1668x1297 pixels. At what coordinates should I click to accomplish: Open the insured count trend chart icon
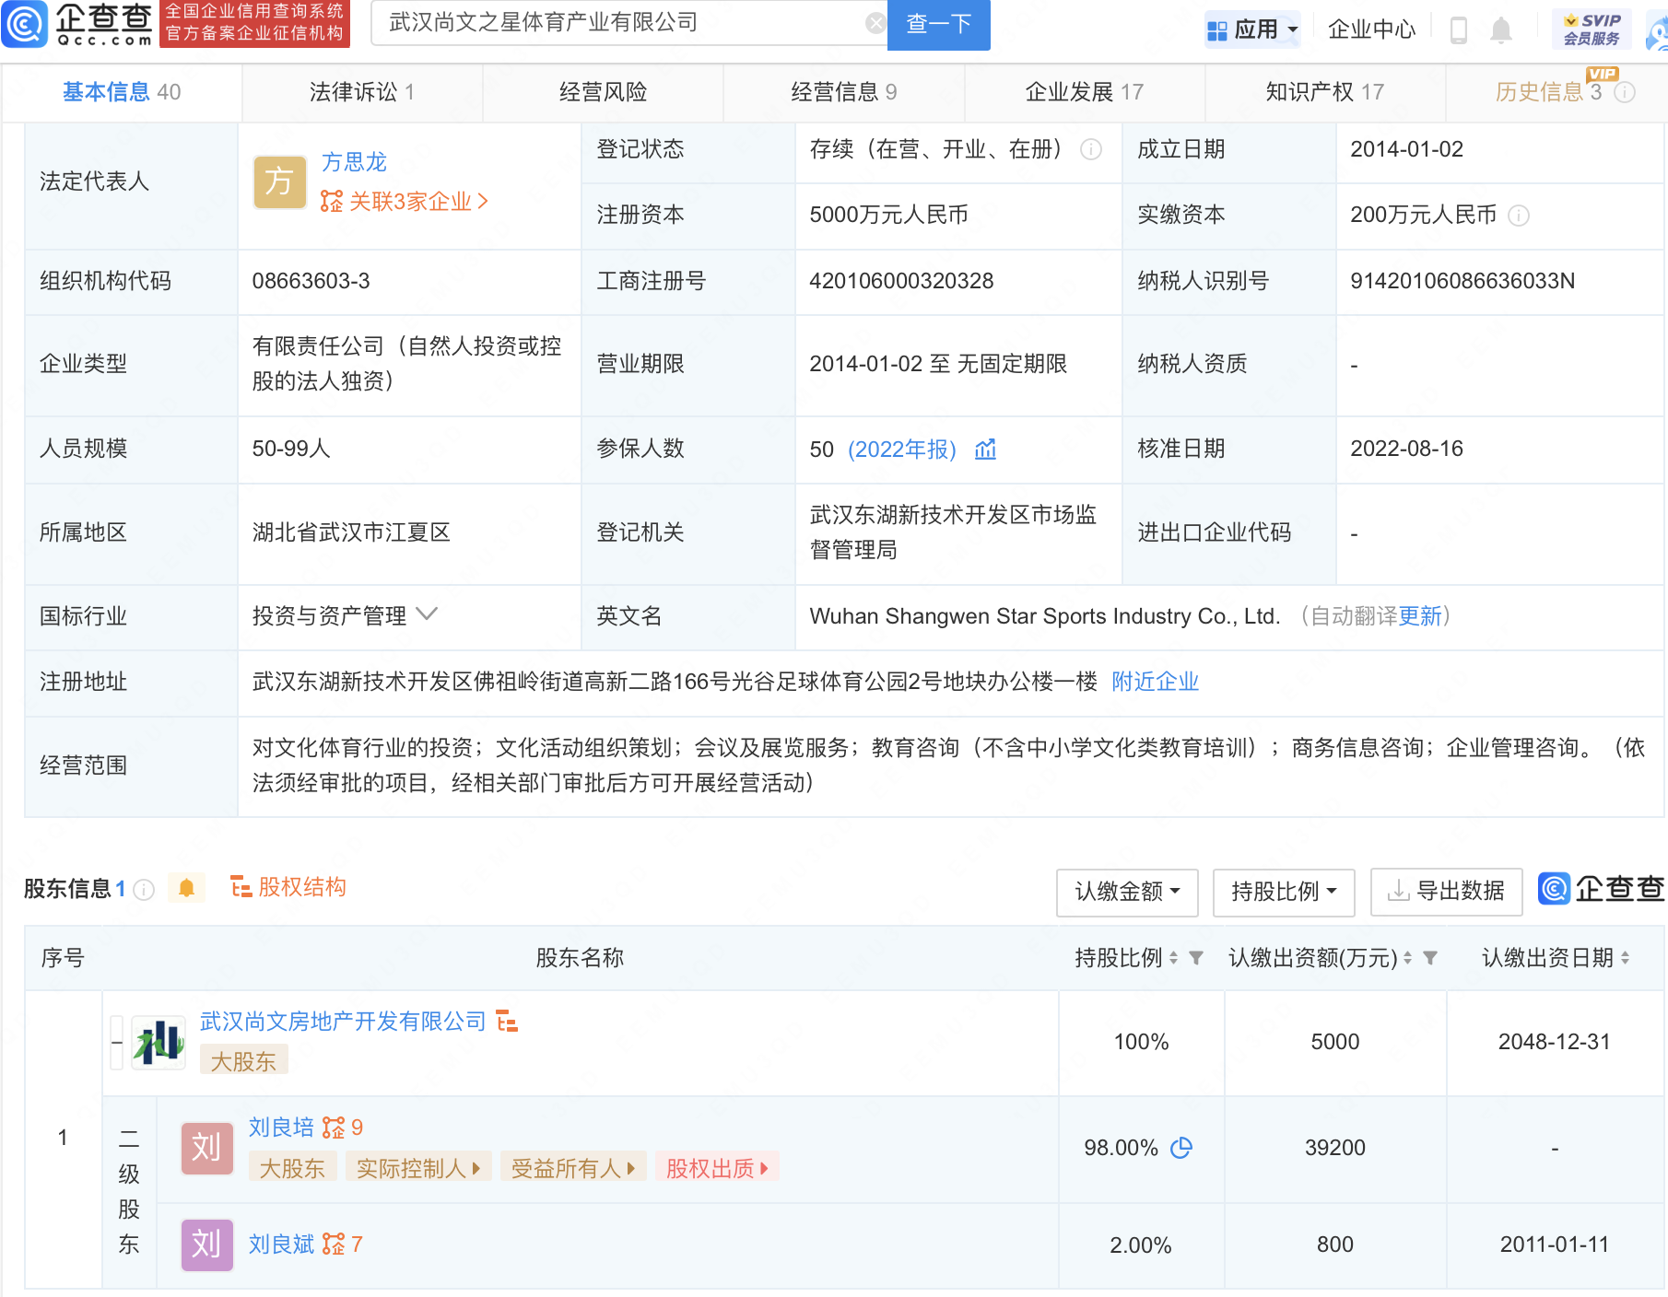tap(985, 450)
